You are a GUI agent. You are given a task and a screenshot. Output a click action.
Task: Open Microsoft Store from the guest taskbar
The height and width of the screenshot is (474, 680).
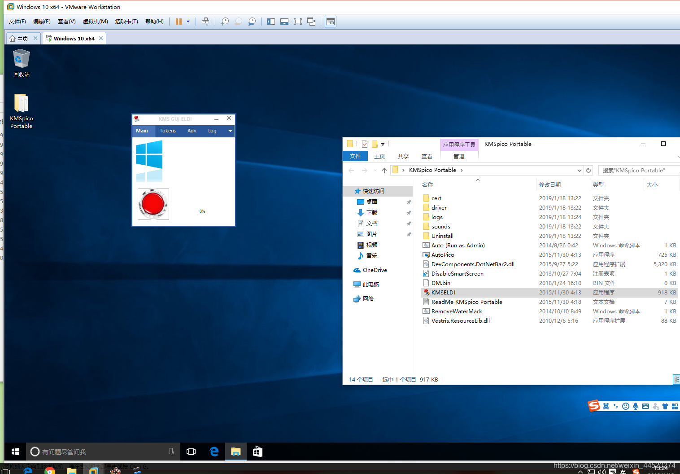pyautogui.click(x=257, y=452)
